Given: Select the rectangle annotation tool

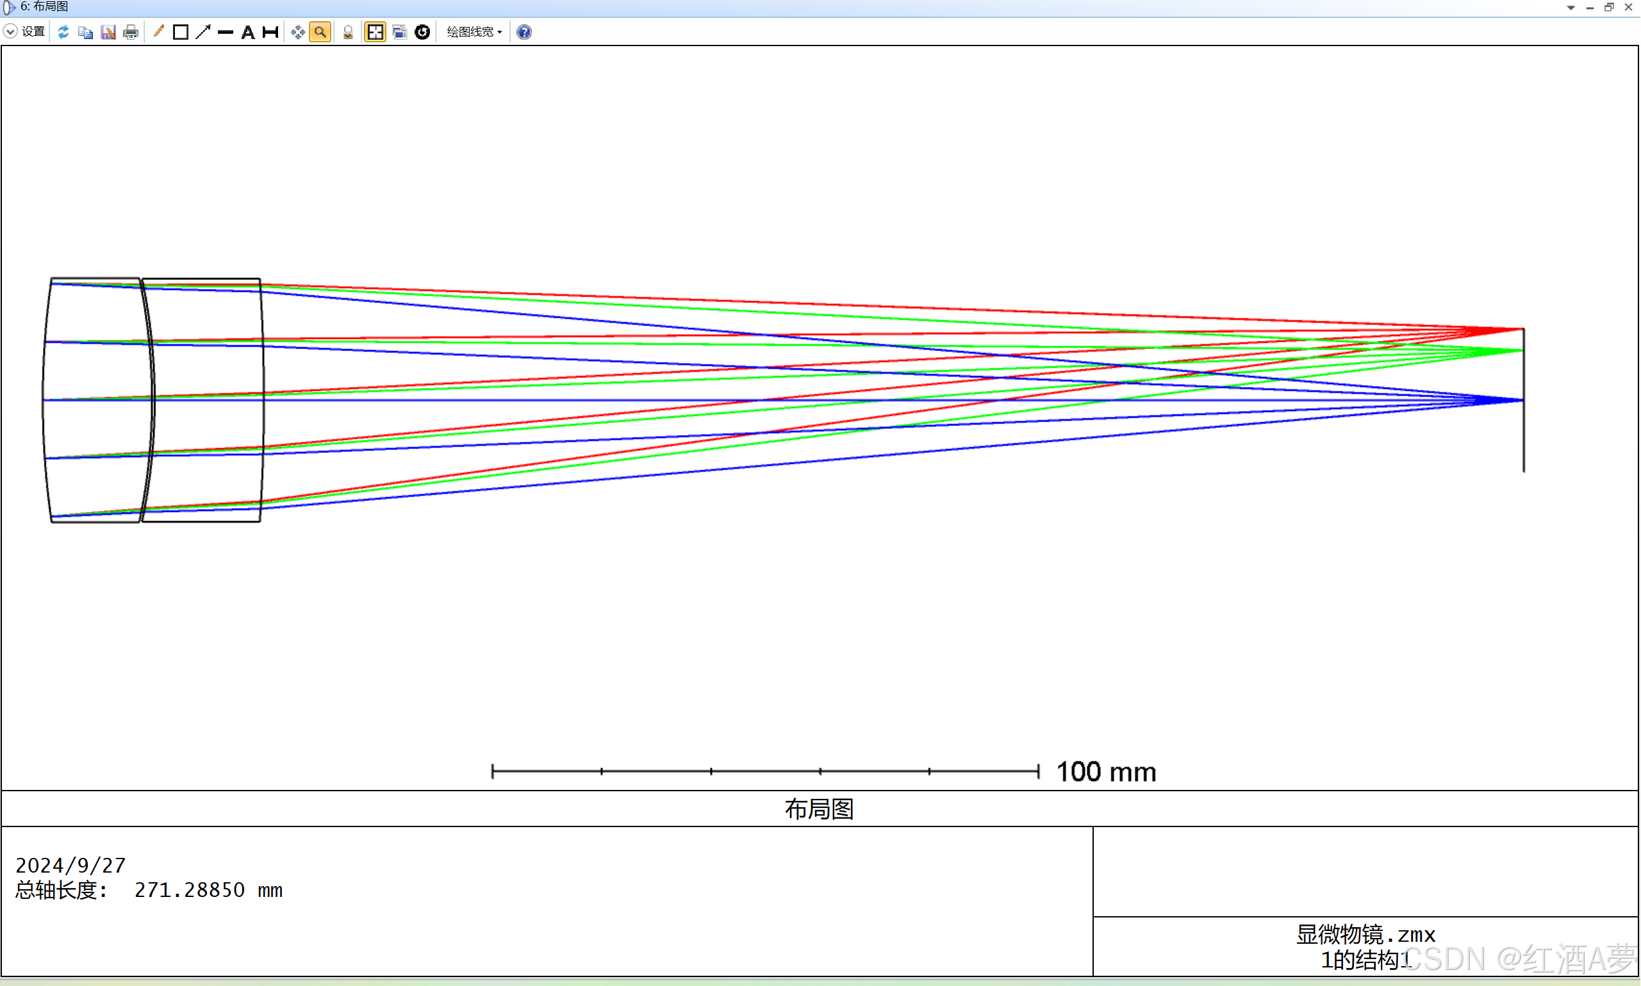Looking at the screenshot, I should (180, 32).
